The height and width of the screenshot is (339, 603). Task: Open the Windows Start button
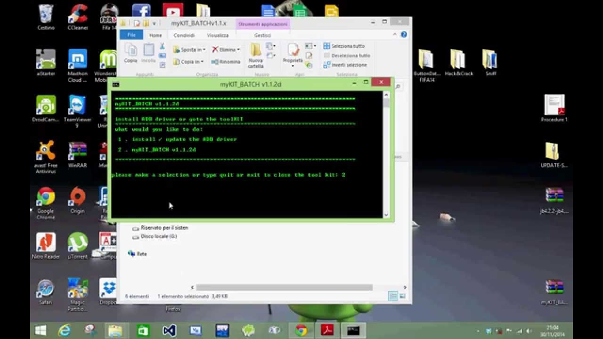point(41,331)
